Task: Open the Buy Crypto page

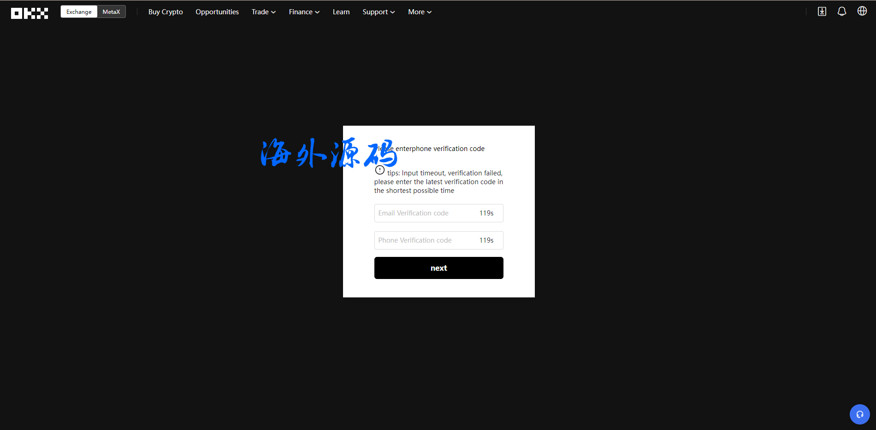Action: coord(166,12)
